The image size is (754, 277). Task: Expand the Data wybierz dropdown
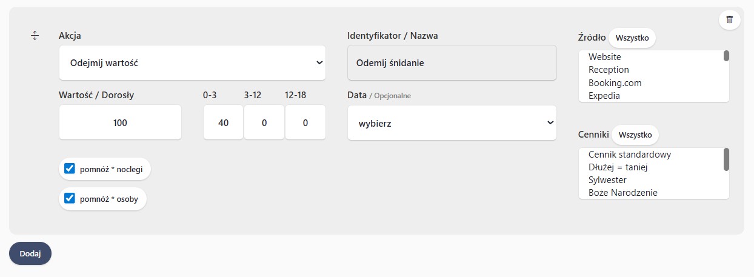point(452,123)
